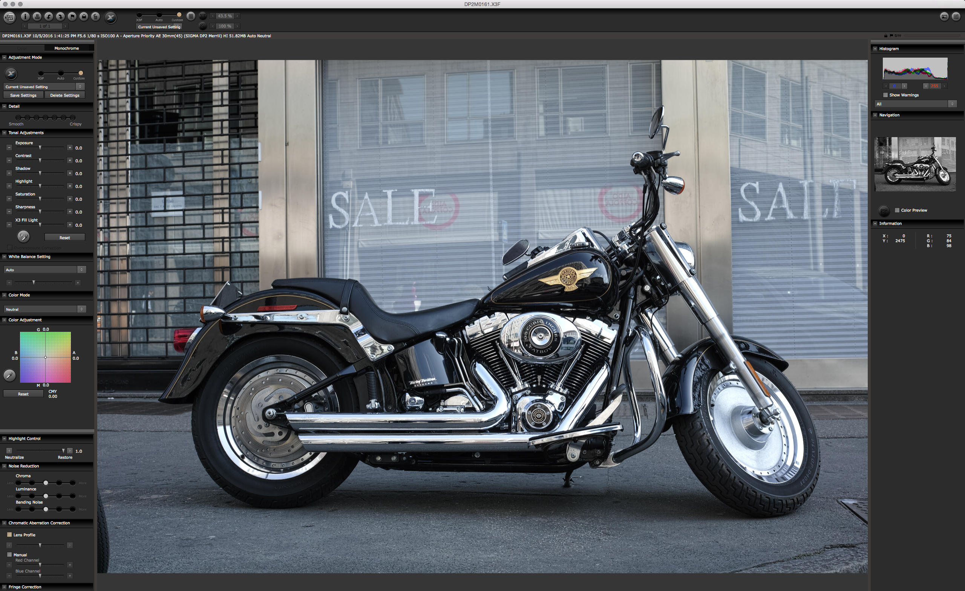
Task: Click the grid pattern icon in toolbar
Action: [191, 16]
